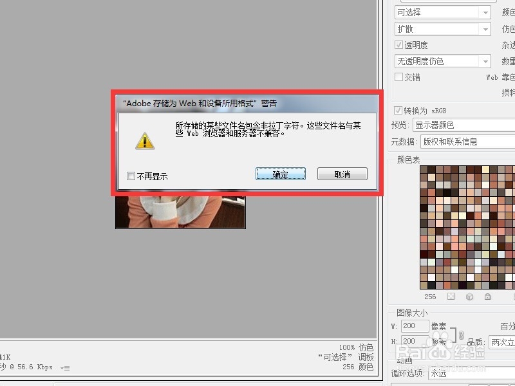Click the warning dialog title bar text
The height and width of the screenshot is (386, 515).
(200, 104)
